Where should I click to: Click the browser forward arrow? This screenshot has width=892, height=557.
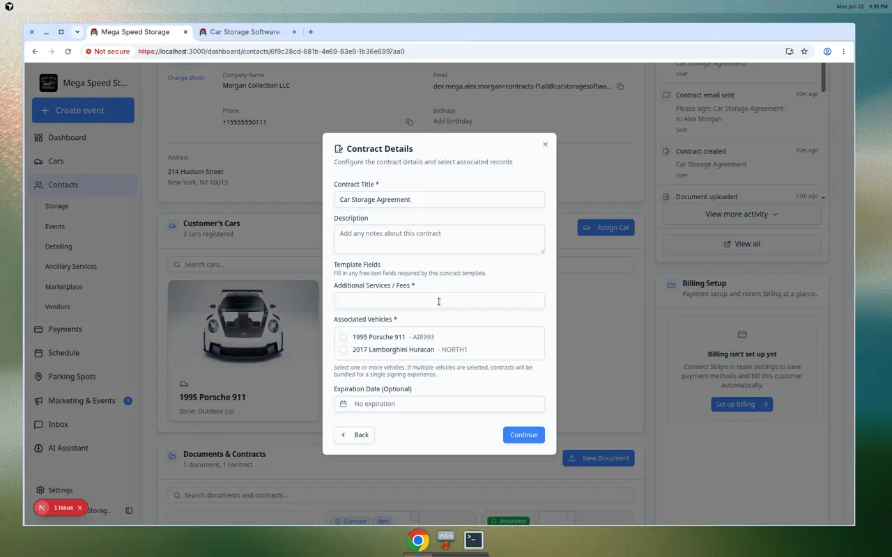click(x=52, y=52)
